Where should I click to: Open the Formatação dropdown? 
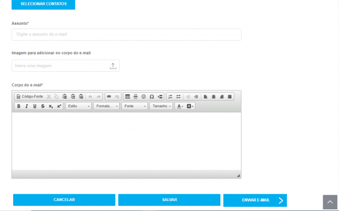106,106
